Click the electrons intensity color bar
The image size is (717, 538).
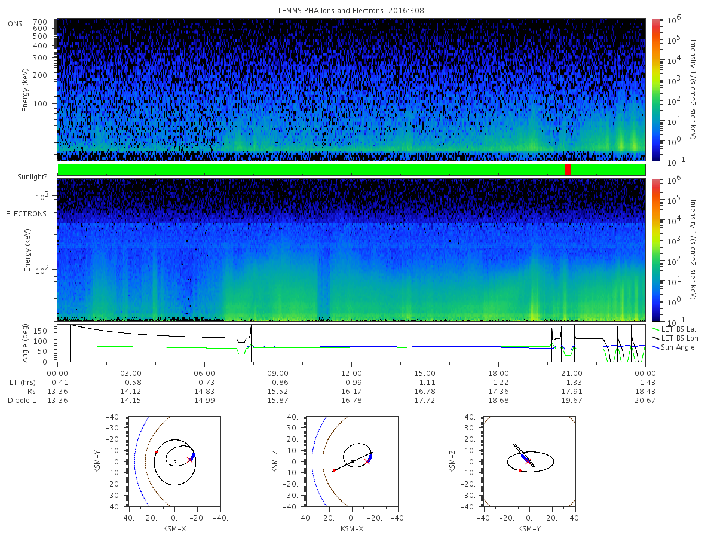(656, 249)
